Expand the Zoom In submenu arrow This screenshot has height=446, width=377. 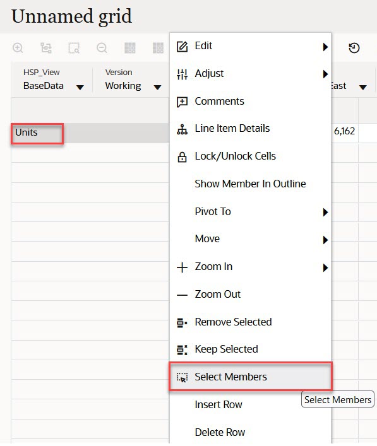pos(325,267)
